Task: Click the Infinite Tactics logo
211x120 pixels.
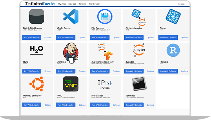Action: tap(40, 4)
